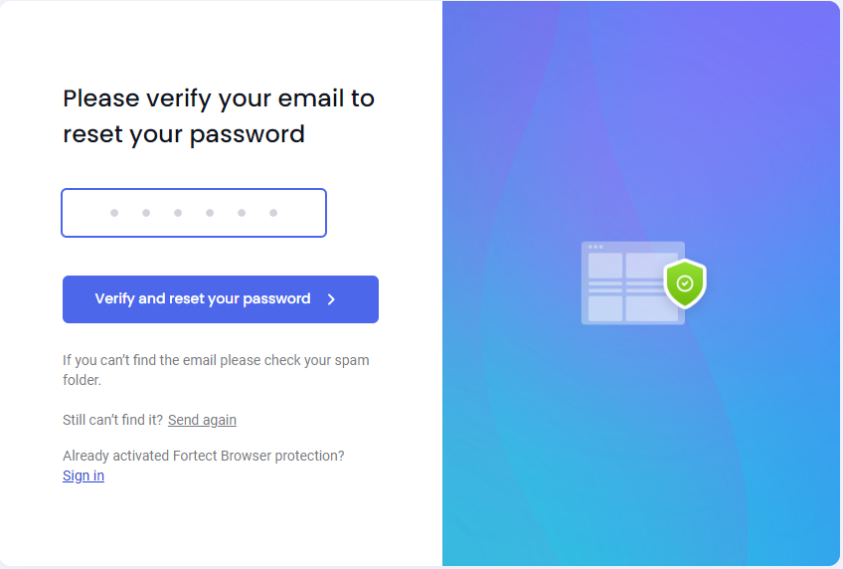Open the Sign in link
The height and width of the screenshot is (569, 843).
(x=84, y=475)
